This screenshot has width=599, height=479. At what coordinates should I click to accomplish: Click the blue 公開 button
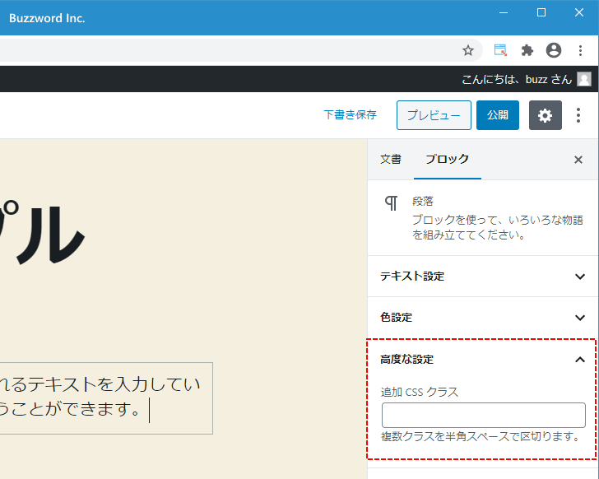(497, 115)
